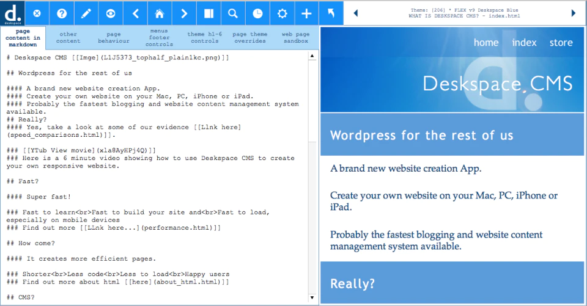Open the page behaviour tab

pyautogui.click(x=114, y=37)
